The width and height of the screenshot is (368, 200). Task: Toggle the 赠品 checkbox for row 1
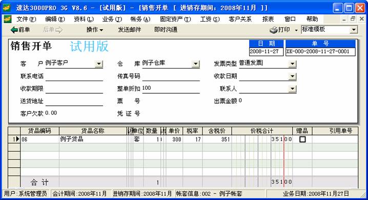(302, 139)
